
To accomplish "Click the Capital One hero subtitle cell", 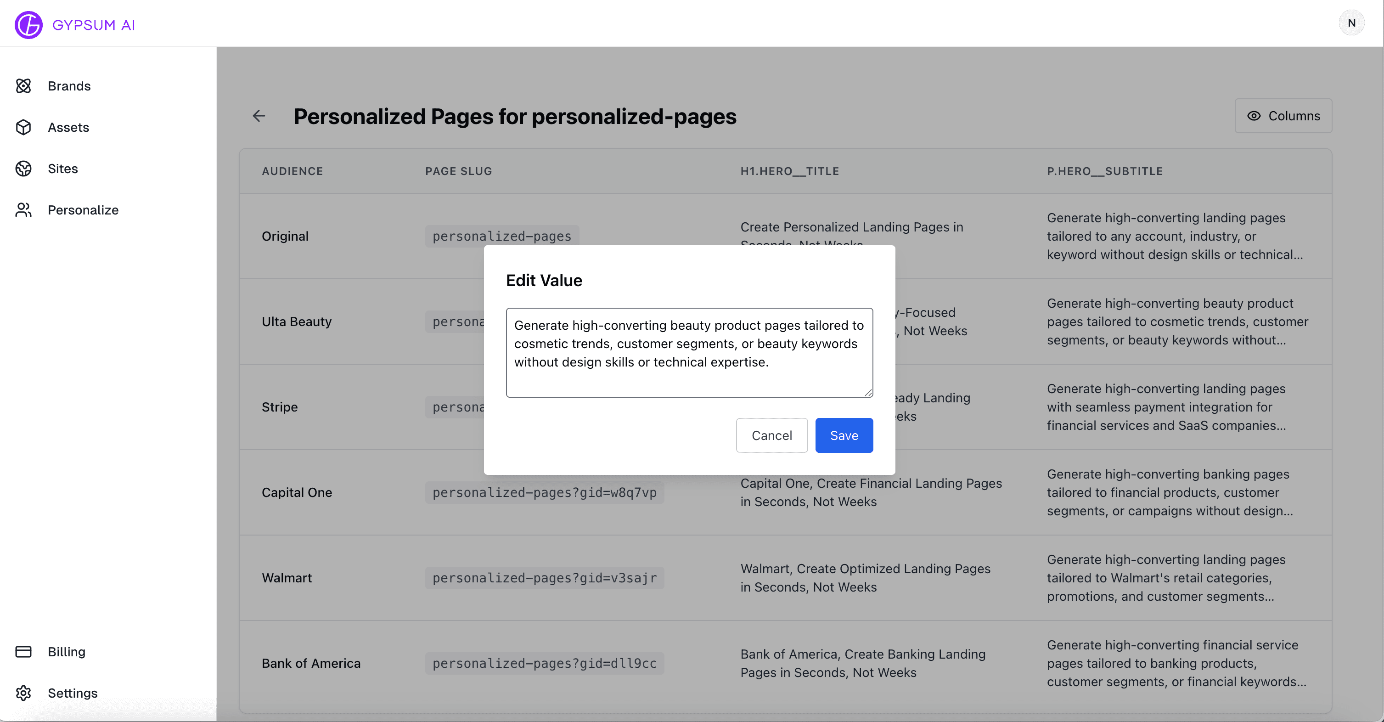I will coord(1170,493).
